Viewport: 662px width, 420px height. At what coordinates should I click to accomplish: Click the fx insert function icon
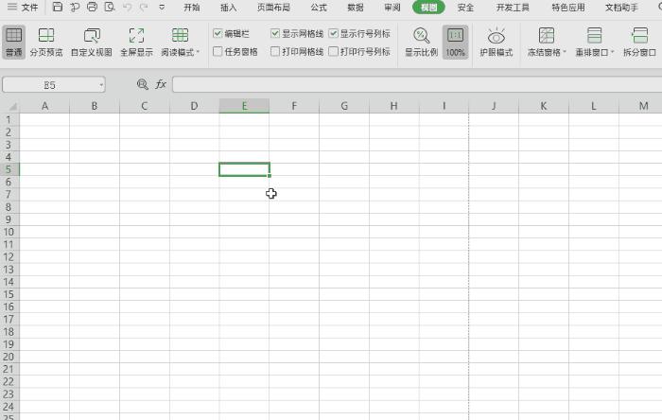(x=161, y=84)
